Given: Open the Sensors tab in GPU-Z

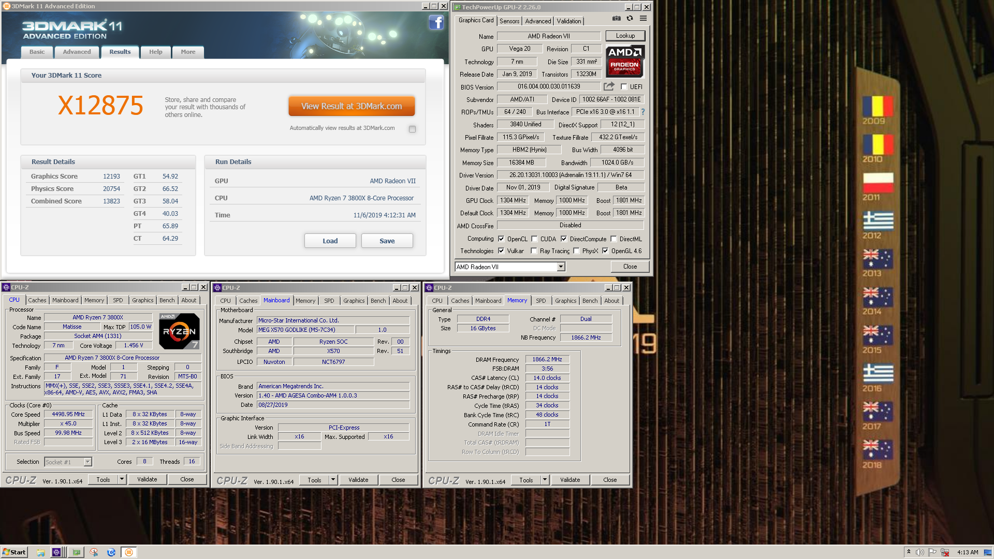Looking at the screenshot, I should pyautogui.click(x=509, y=21).
